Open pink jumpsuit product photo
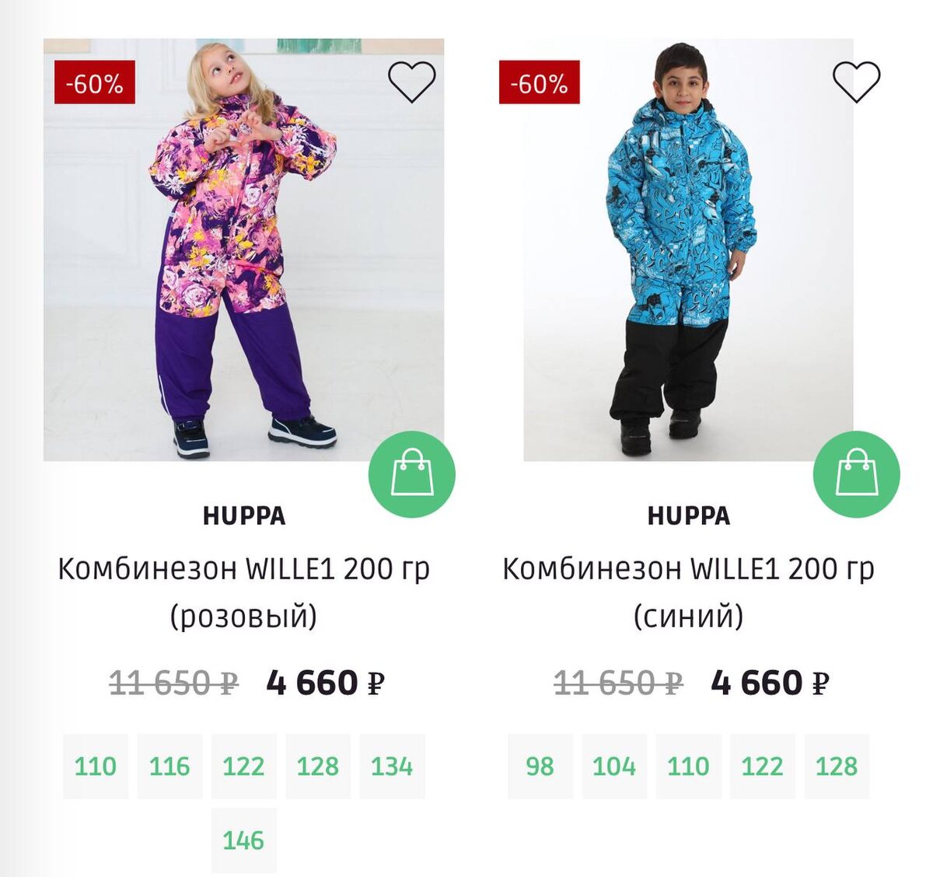This screenshot has width=933, height=877. [243, 250]
